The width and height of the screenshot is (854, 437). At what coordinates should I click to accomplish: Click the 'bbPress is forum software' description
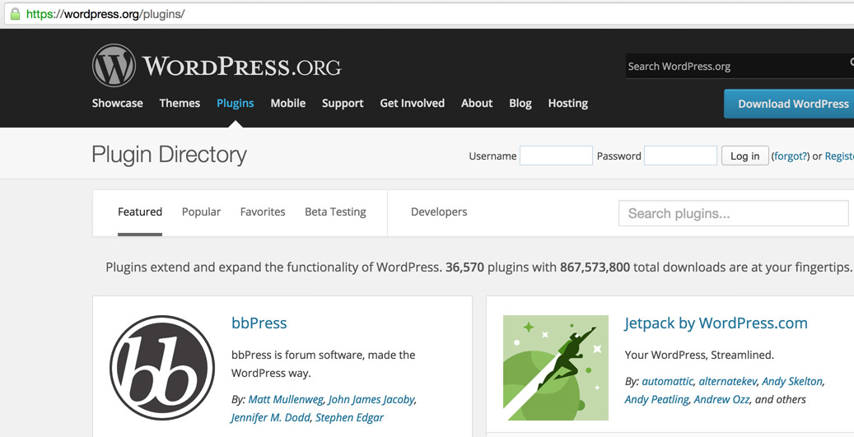point(324,364)
